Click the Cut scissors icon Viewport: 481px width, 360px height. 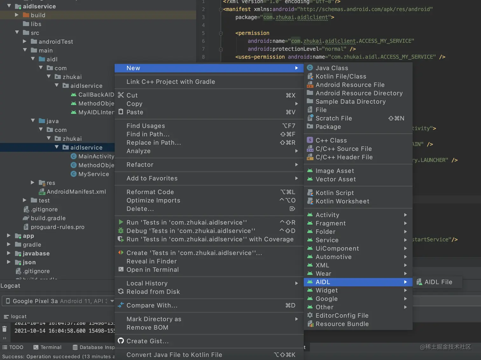click(121, 95)
